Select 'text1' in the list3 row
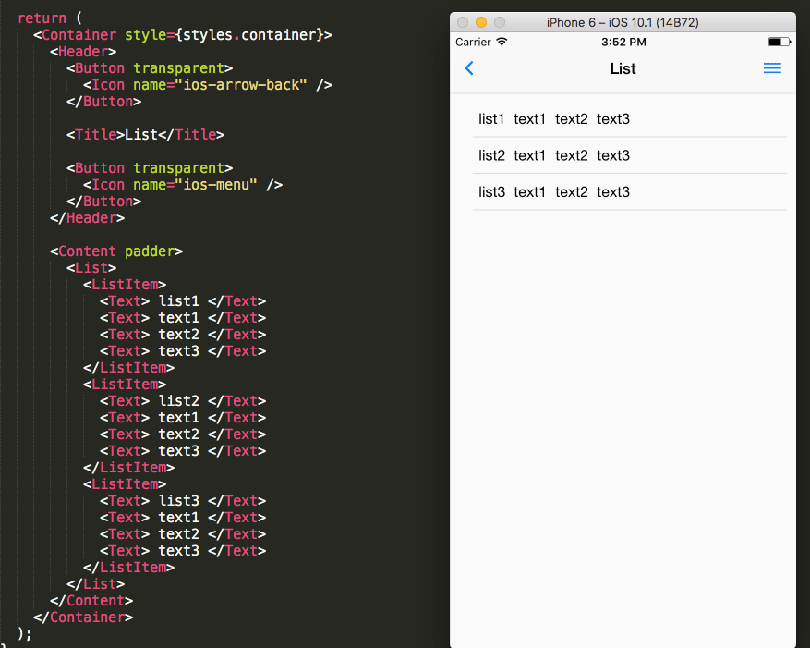 point(529,192)
